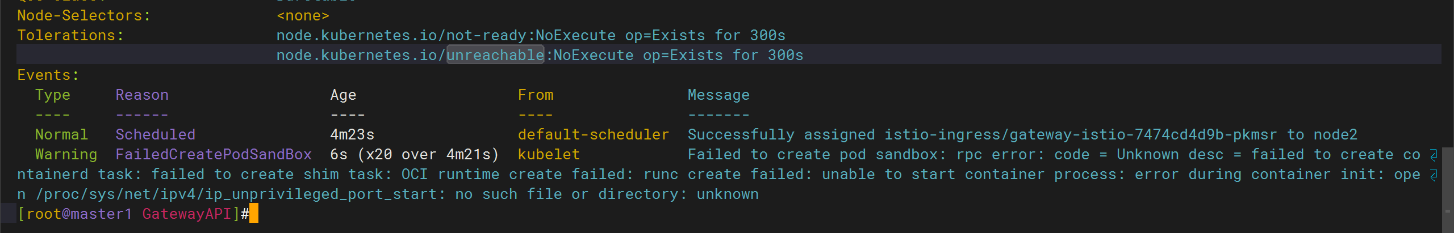Click the Node-Selectors: label
The height and width of the screenshot is (233, 1454).
tap(84, 16)
